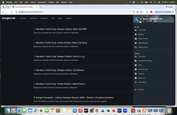The width and height of the screenshot is (177, 115).
Task: Bookmark this page with the star icon
Action: (141, 12)
